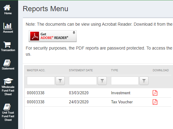Sort by Statement Date column header
This screenshot has height=129, width=173.
point(81,70)
